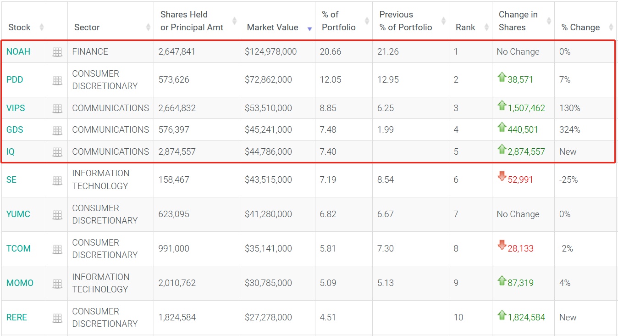Click the grid icon in GDS row

click(x=57, y=130)
